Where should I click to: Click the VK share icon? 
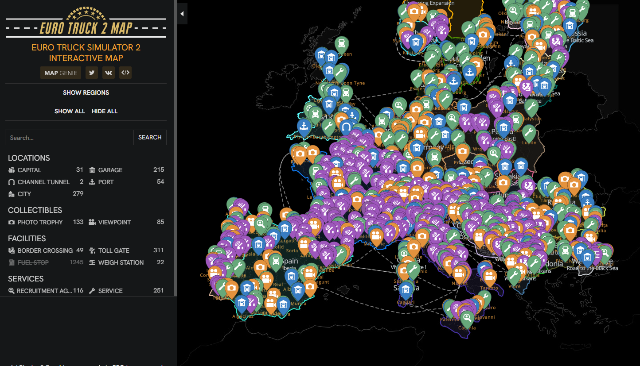[x=109, y=73]
